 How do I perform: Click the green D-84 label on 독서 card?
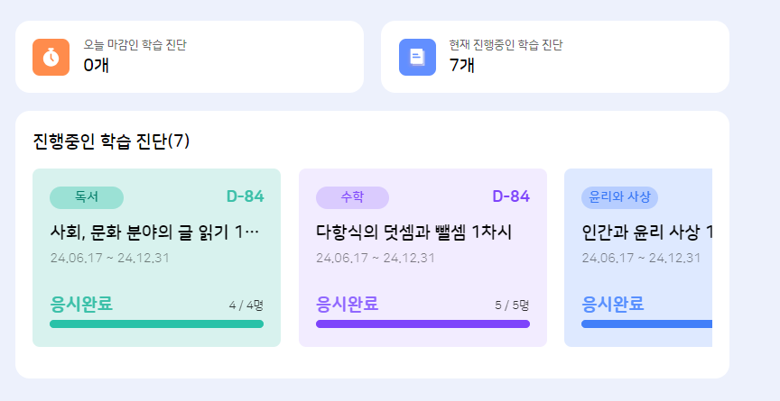pyautogui.click(x=245, y=196)
